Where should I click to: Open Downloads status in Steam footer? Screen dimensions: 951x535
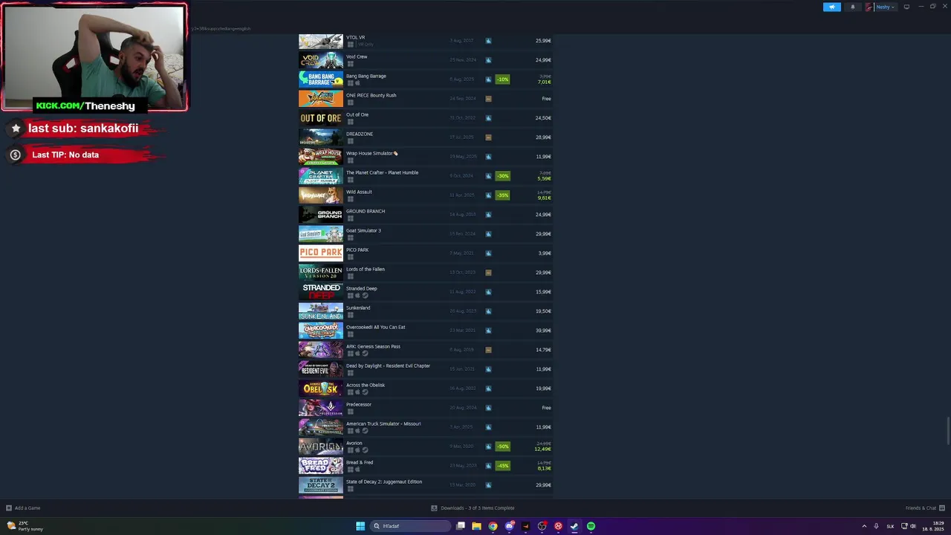[473, 508]
